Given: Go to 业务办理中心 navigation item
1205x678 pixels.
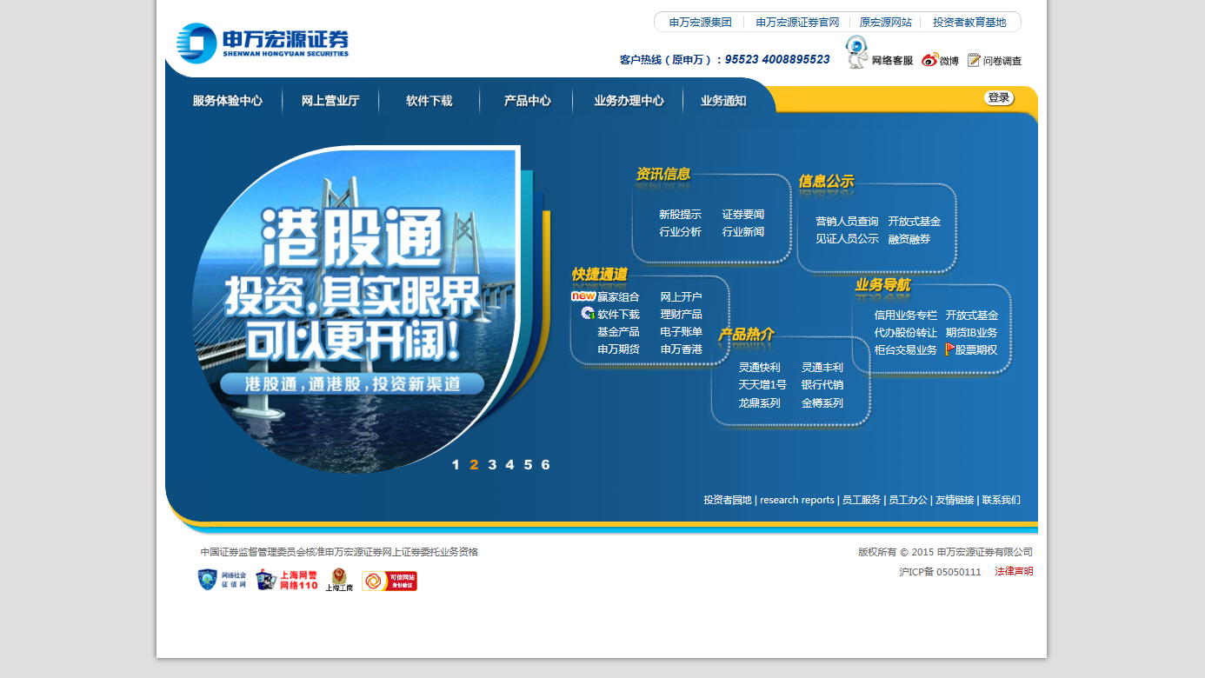Looking at the screenshot, I should pyautogui.click(x=629, y=101).
